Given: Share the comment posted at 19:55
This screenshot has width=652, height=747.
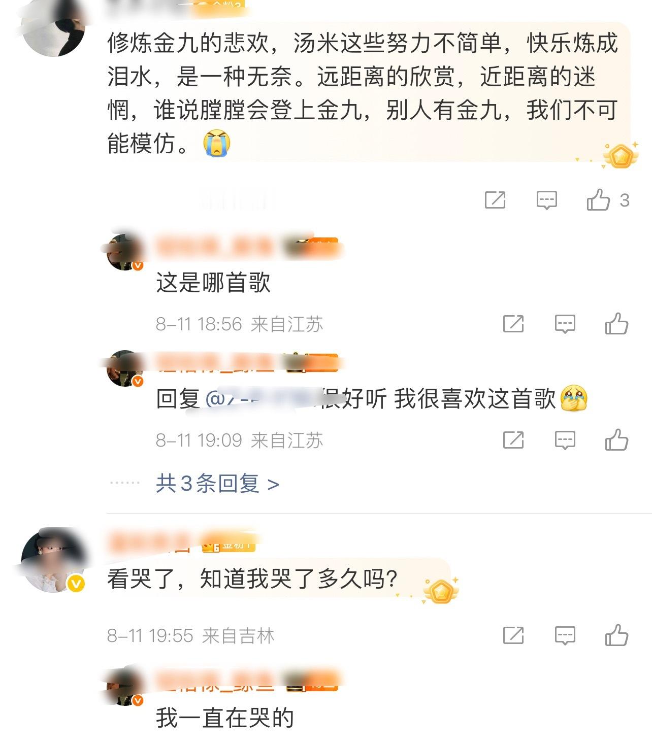Looking at the screenshot, I should coord(513,635).
